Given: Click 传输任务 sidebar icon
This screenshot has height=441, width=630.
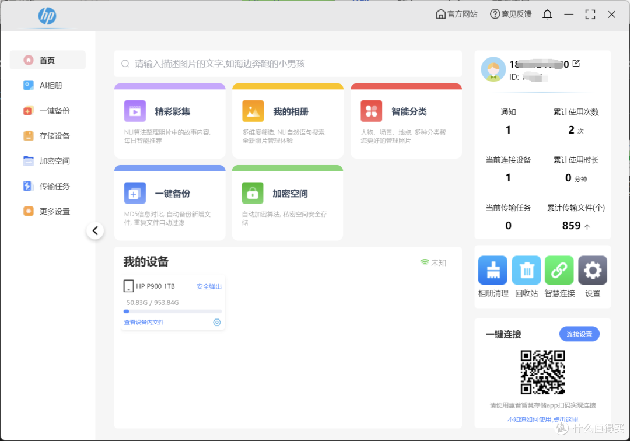Looking at the screenshot, I should [27, 186].
